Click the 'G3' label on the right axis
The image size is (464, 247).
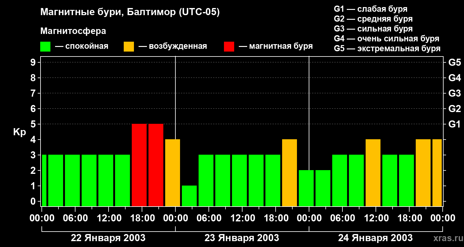[454, 93]
